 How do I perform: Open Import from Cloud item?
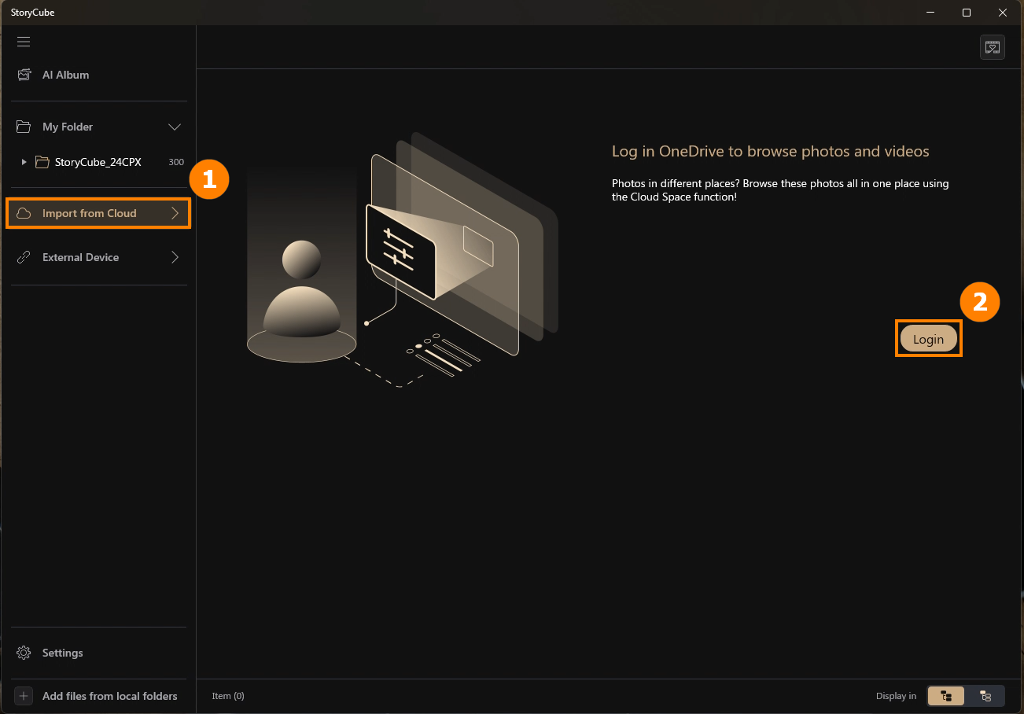coord(99,213)
